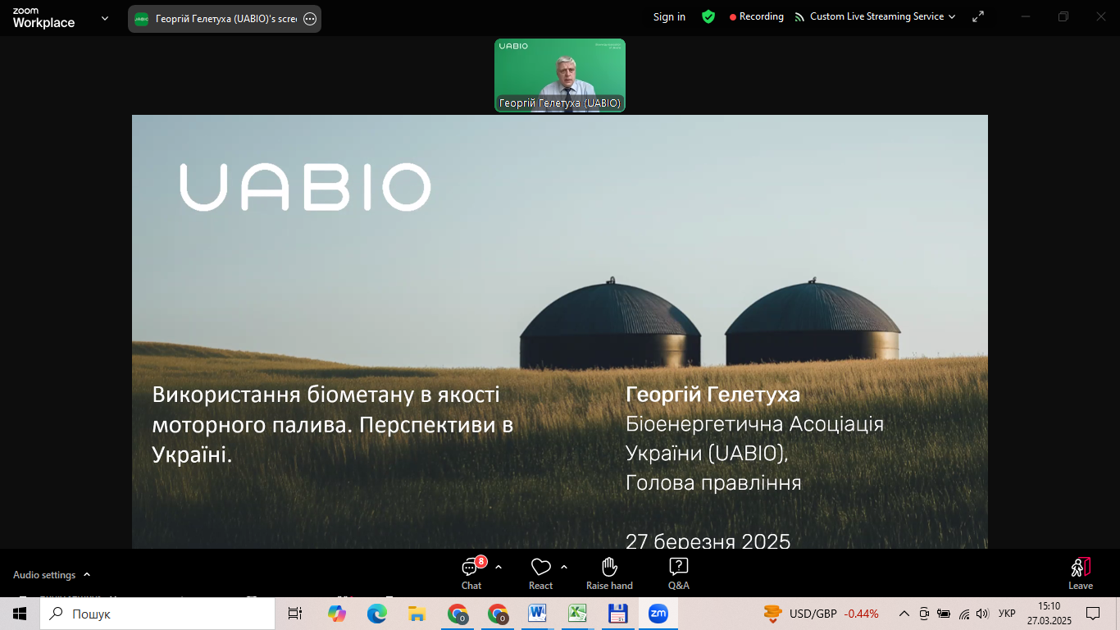Viewport: 1120px width, 630px height.
Task: Open the React emoji menu
Action: coord(540,573)
